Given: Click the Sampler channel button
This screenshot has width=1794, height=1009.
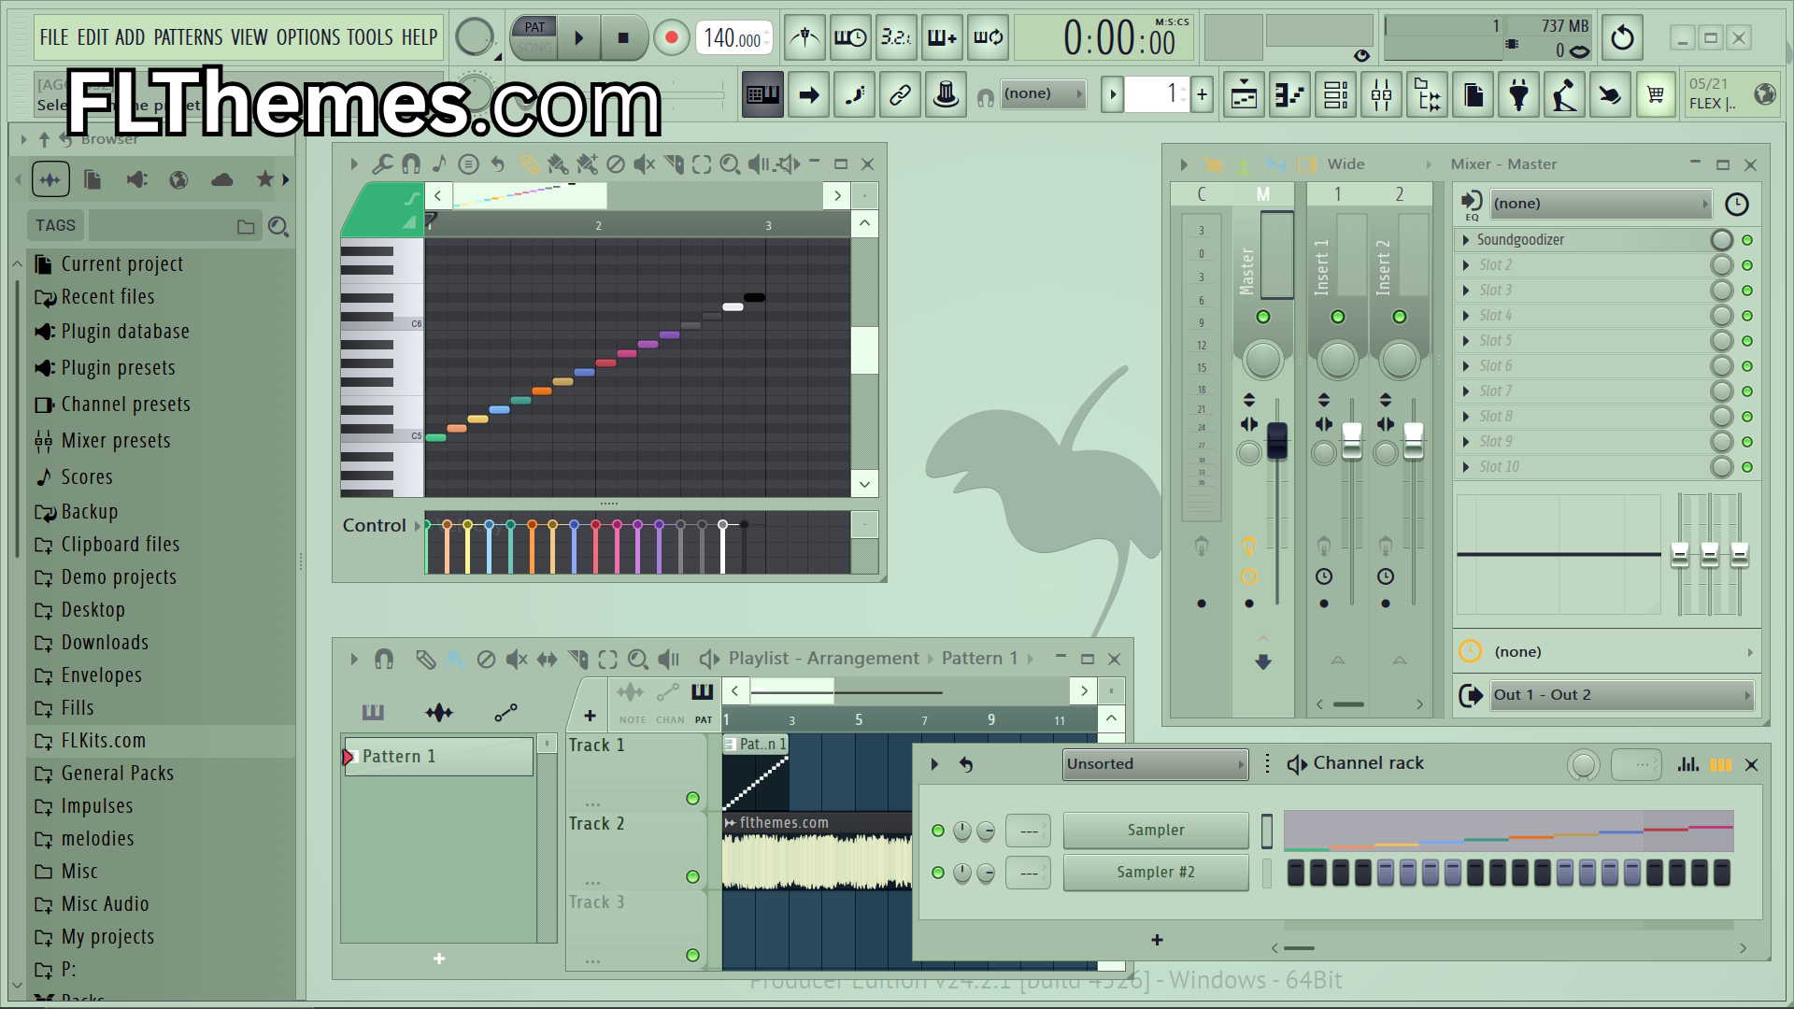Looking at the screenshot, I should pyautogui.click(x=1156, y=830).
